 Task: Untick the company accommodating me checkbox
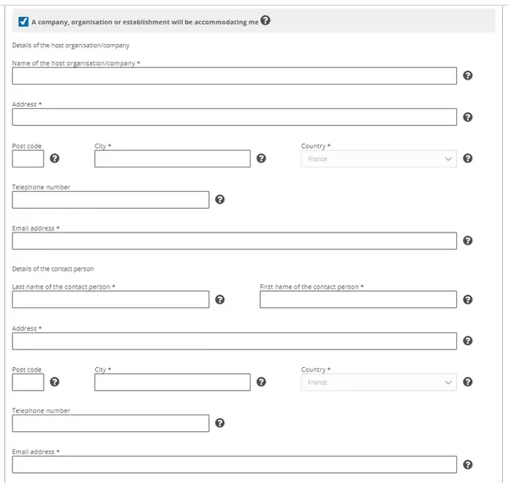coord(23,21)
